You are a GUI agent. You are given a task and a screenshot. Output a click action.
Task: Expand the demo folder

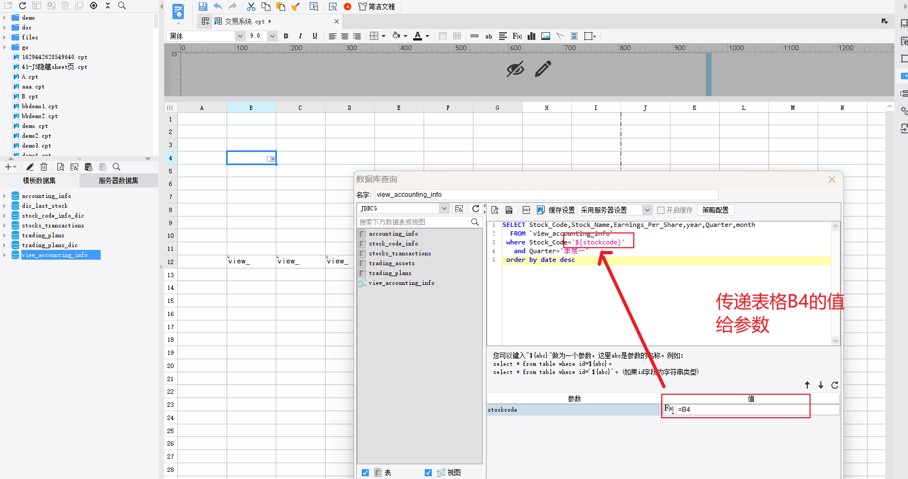tap(4, 17)
